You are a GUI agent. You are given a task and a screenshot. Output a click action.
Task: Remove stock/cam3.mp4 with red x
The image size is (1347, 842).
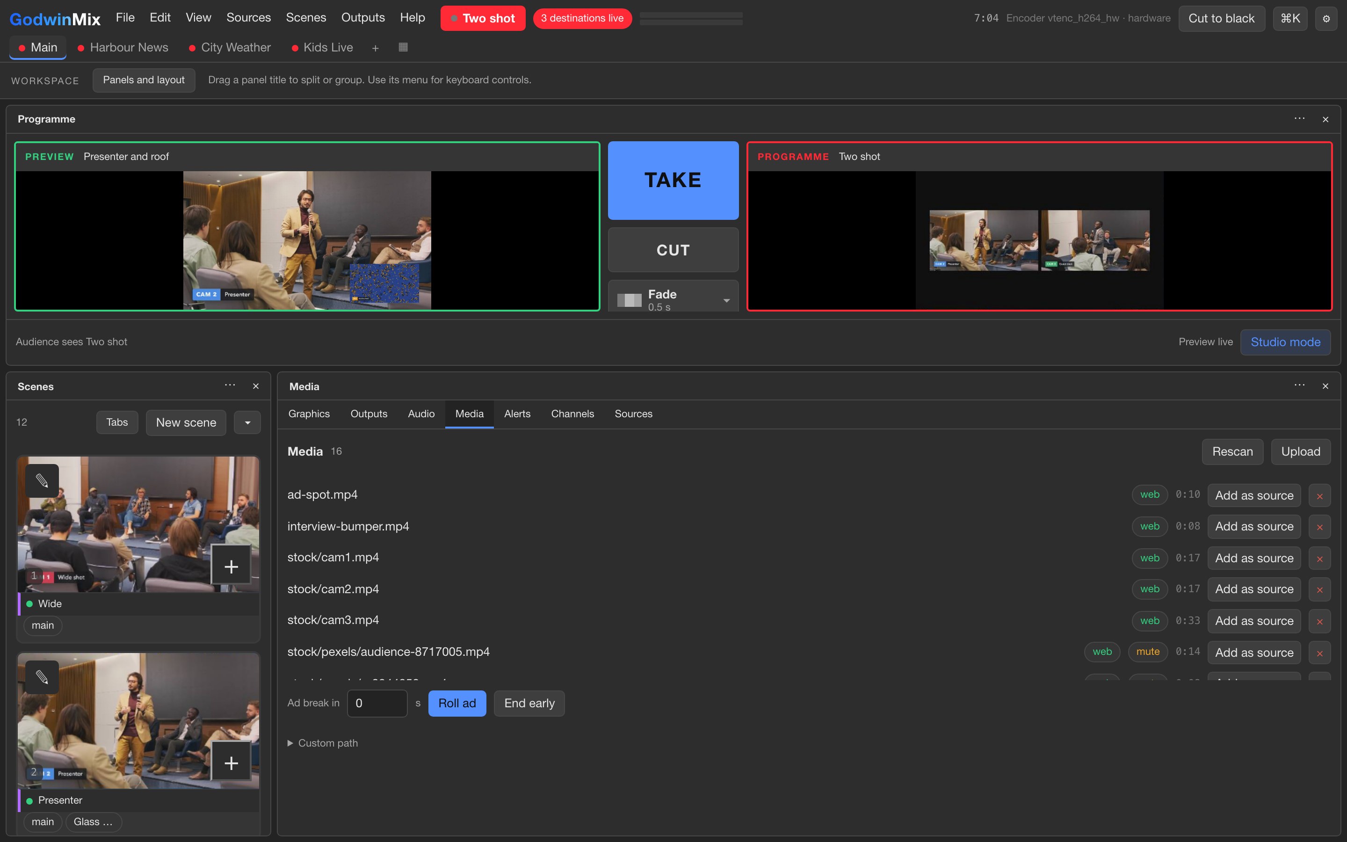(1319, 622)
